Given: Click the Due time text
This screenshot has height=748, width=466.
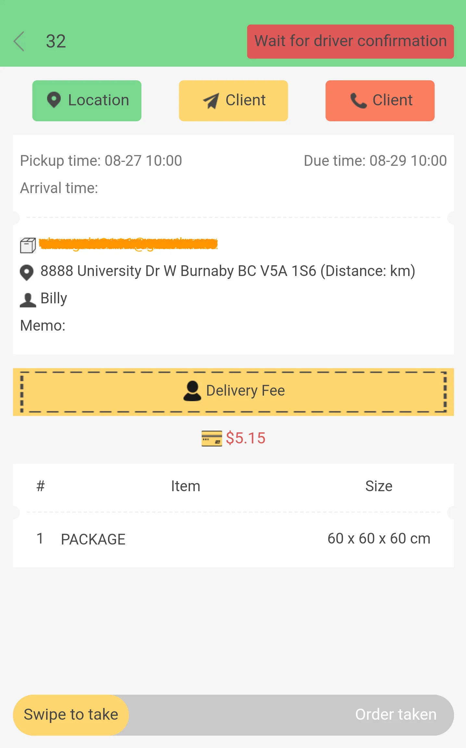Looking at the screenshot, I should (375, 161).
